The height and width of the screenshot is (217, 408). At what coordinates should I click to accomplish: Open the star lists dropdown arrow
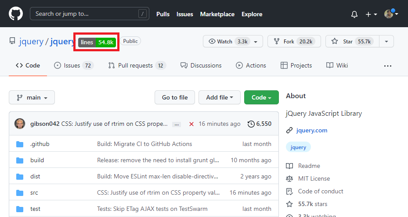click(x=386, y=42)
